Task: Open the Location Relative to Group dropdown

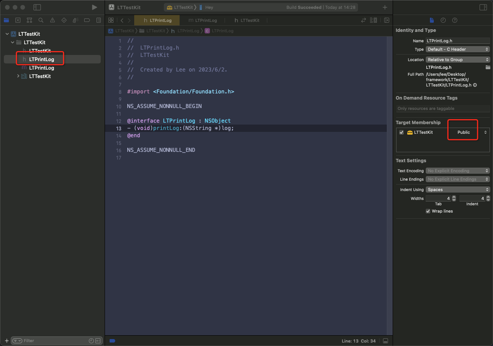Action: point(458,60)
